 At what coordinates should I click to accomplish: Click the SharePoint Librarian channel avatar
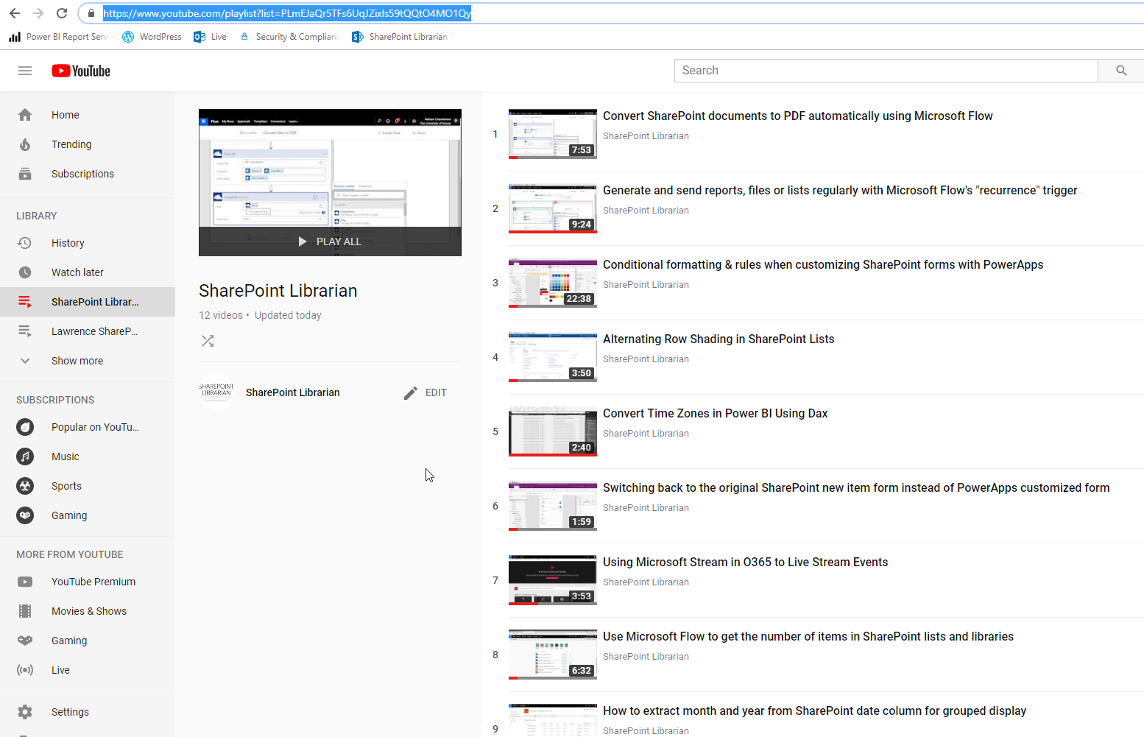point(216,392)
